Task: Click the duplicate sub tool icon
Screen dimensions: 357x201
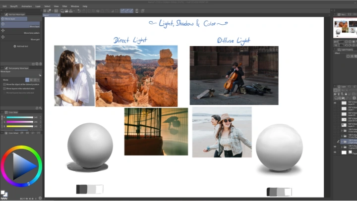Action: pos(37,64)
